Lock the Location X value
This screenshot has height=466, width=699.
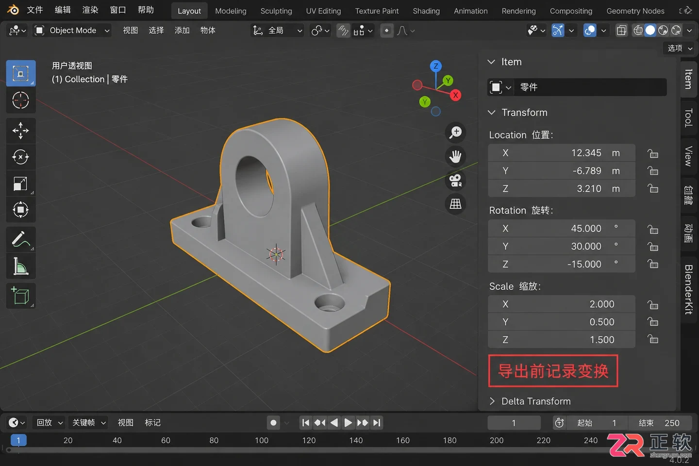click(x=653, y=153)
